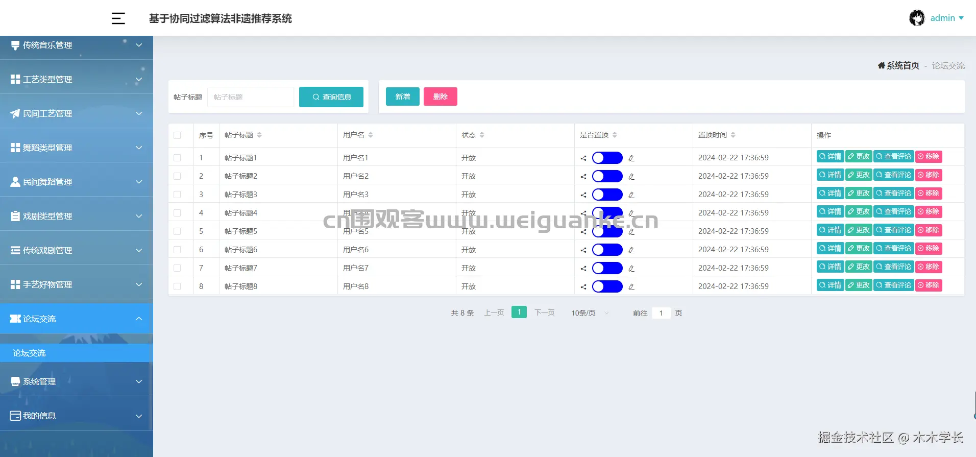
Task: Open the 民间工艺管理 menu
Action: point(77,113)
